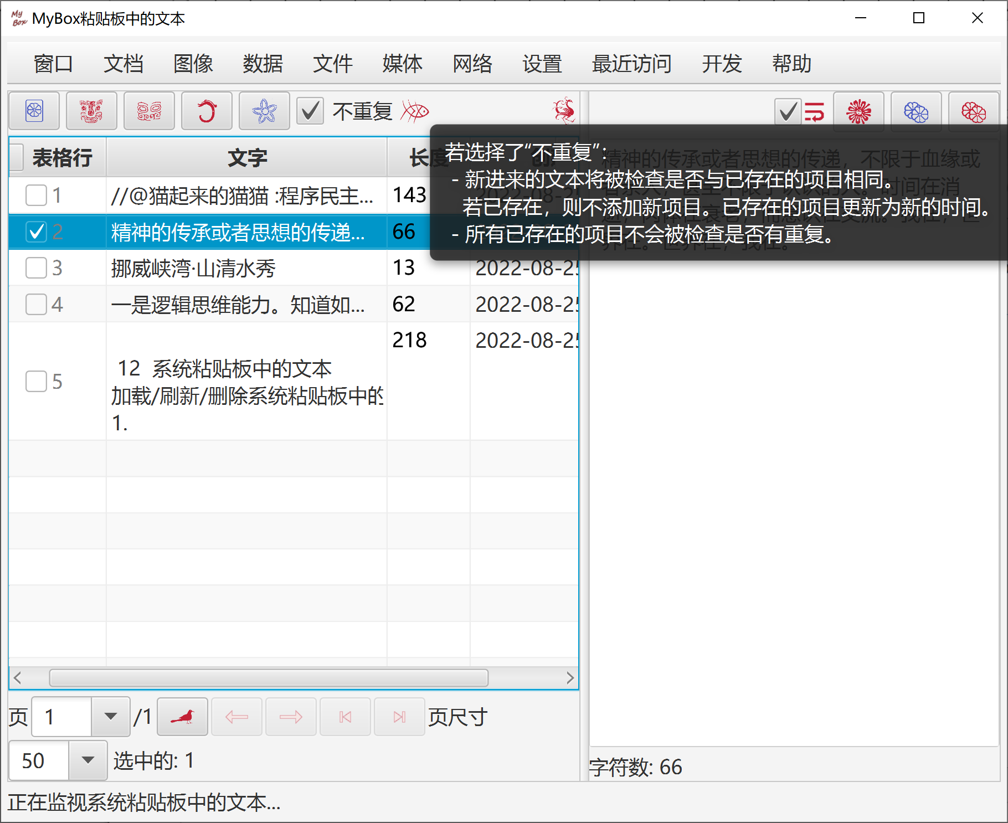Click the MyBox app logo in title bar
Screen dimensions: 1008x823
(x=19, y=18)
